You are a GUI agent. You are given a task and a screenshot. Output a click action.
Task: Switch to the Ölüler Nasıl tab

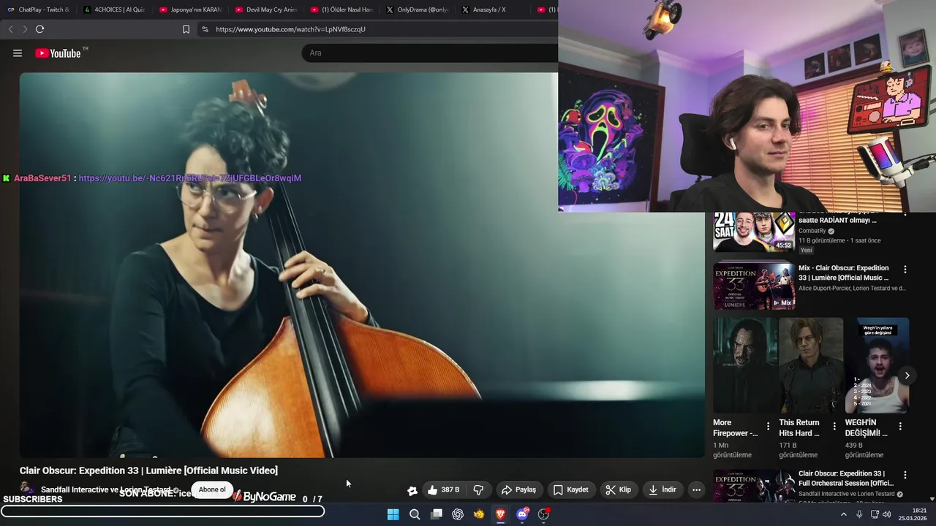click(x=342, y=9)
